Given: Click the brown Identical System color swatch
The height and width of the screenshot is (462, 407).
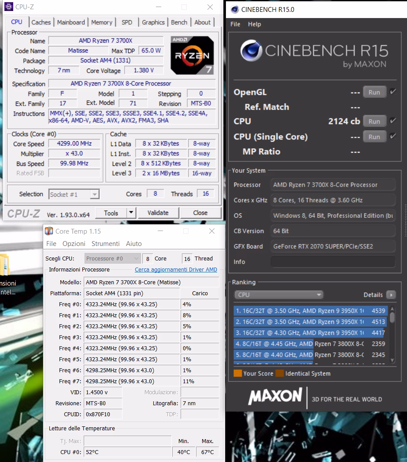Looking at the screenshot, I should (x=280, y=373).
